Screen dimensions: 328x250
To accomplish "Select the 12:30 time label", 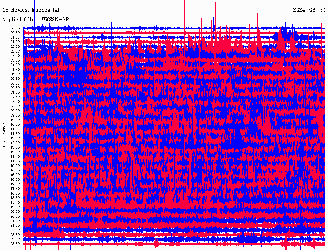I will pyautogui.click(x=15, y=143).
